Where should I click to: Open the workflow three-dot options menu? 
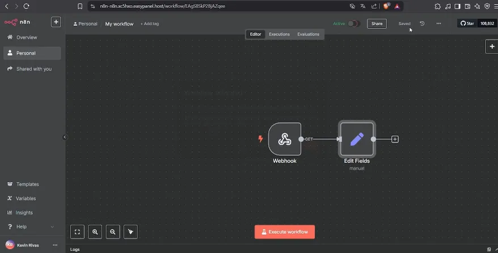click(438, 24)
